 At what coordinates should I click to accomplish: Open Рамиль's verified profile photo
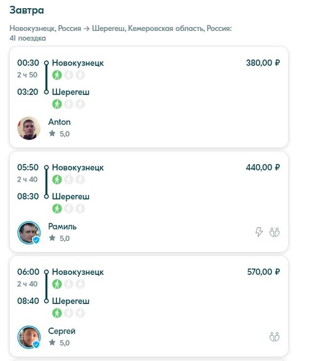coord(29,233)
